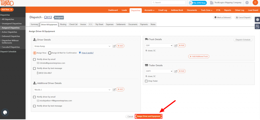Add new truck button beside CH1
The height and width of the screenshot is (120, 260).
[x=182, y=45]
